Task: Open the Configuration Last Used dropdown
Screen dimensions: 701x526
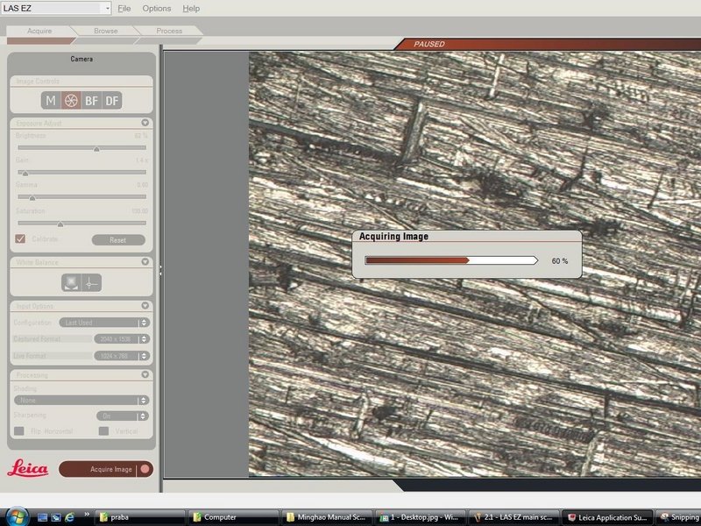Action: (x=104, y=323)
